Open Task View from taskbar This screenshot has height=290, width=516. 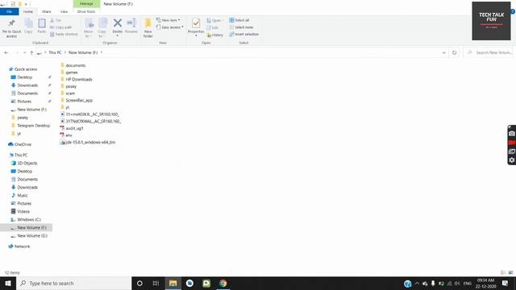156,283
